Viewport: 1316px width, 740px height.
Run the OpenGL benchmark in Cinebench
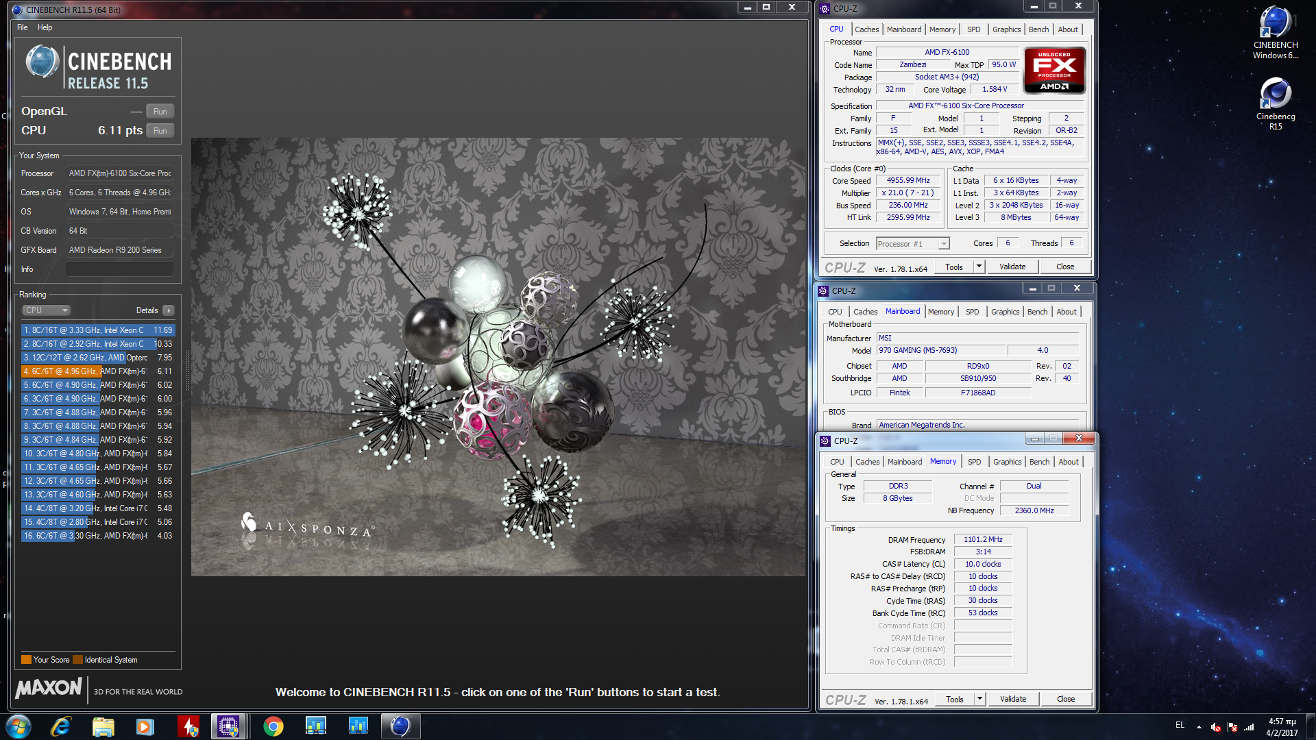[x=160, y=111]
